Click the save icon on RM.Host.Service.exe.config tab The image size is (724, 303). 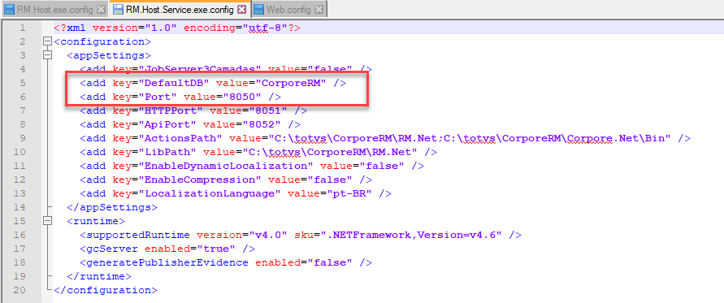[x=118, y=9]
